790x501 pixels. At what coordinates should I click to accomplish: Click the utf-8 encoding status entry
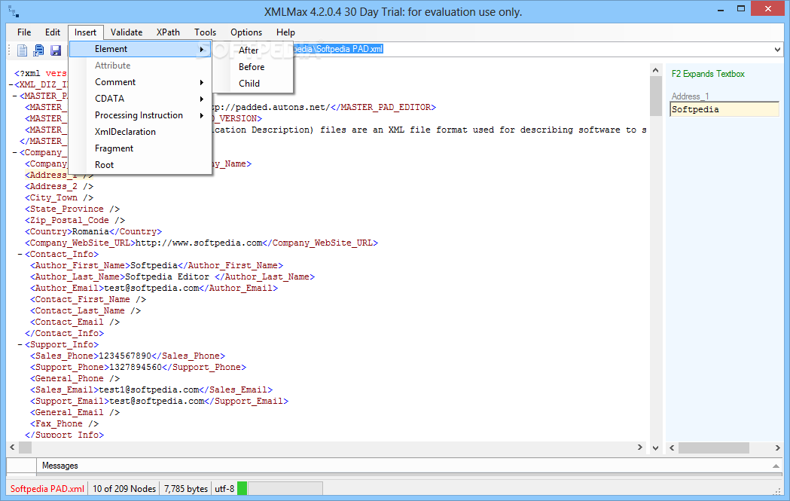pos(224,488)
